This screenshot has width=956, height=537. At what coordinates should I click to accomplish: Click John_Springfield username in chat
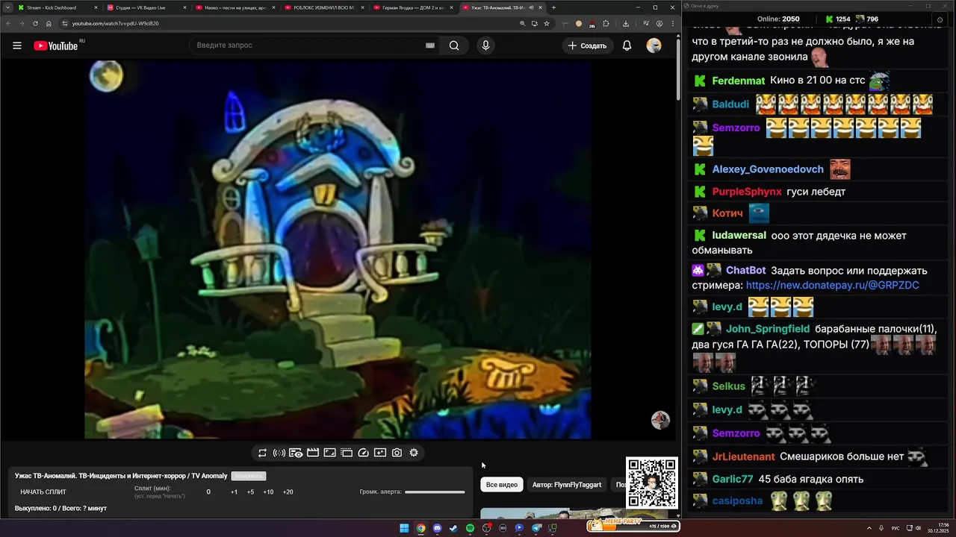click(x=768, y=329)
